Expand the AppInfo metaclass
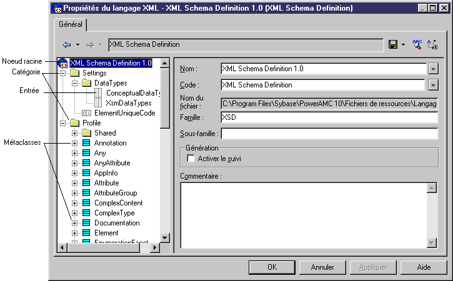Image resolution: width=453 pixels, height=281 pixels. [74, 173]
